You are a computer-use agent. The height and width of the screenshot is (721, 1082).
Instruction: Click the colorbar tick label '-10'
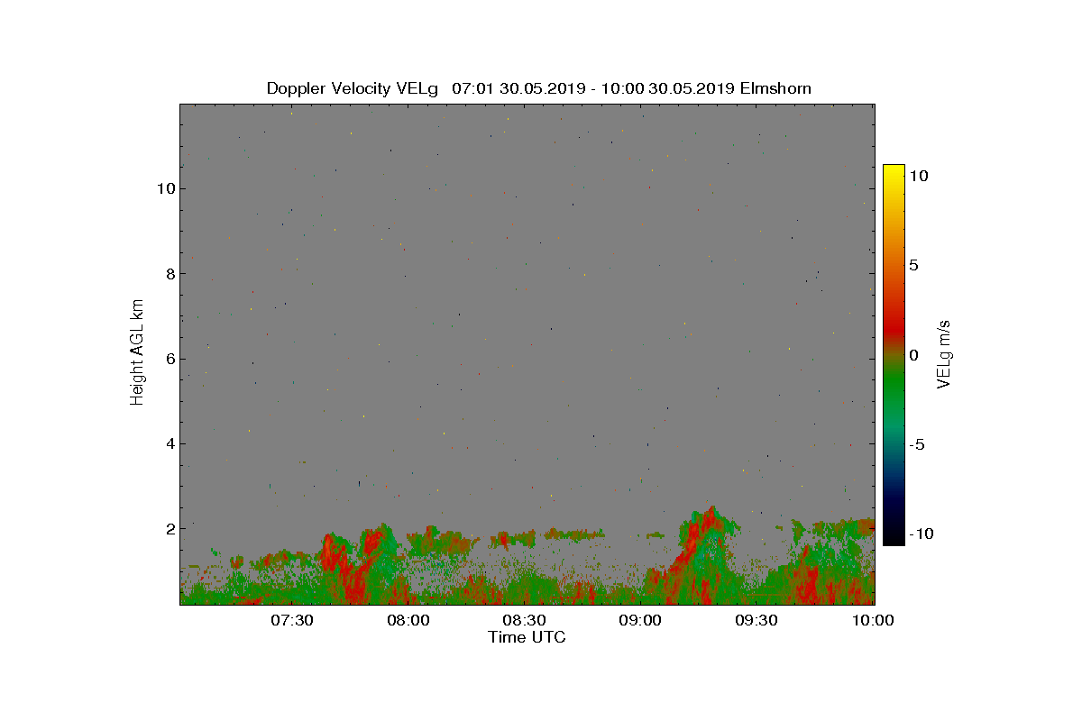[922, 534]
